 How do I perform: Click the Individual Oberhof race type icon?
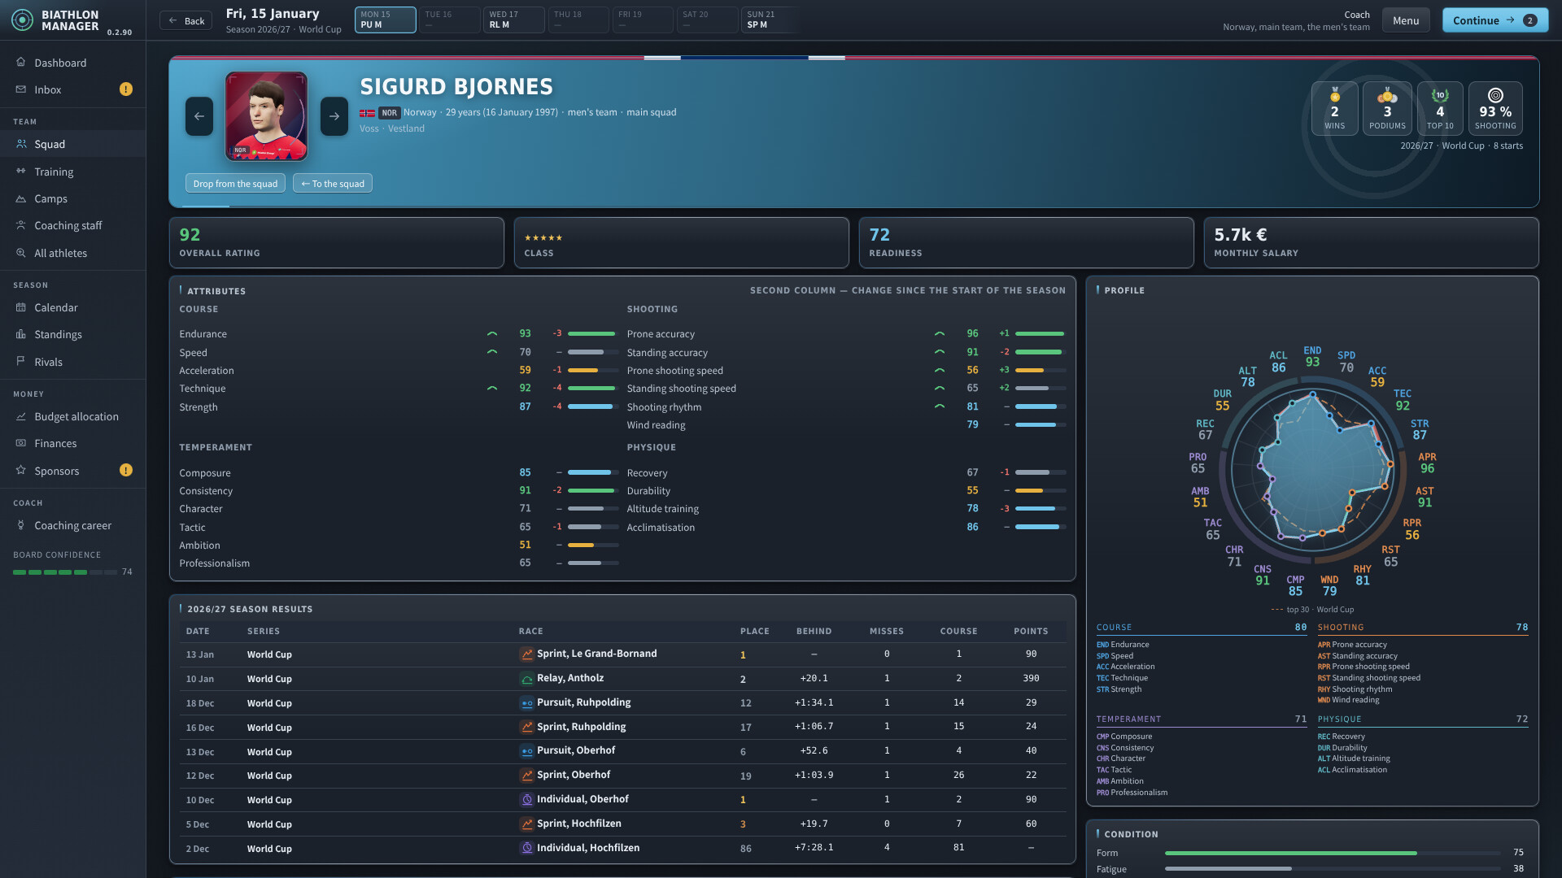coord(527,799)
